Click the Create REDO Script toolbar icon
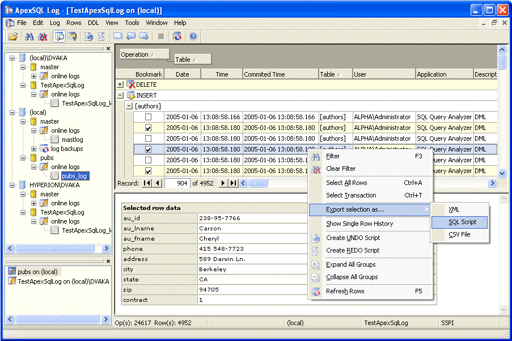Viewport: 512px width, 341px height. (101, 36)
